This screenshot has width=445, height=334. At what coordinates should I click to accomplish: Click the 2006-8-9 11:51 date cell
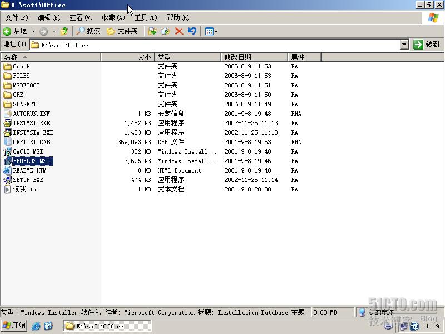248,85
